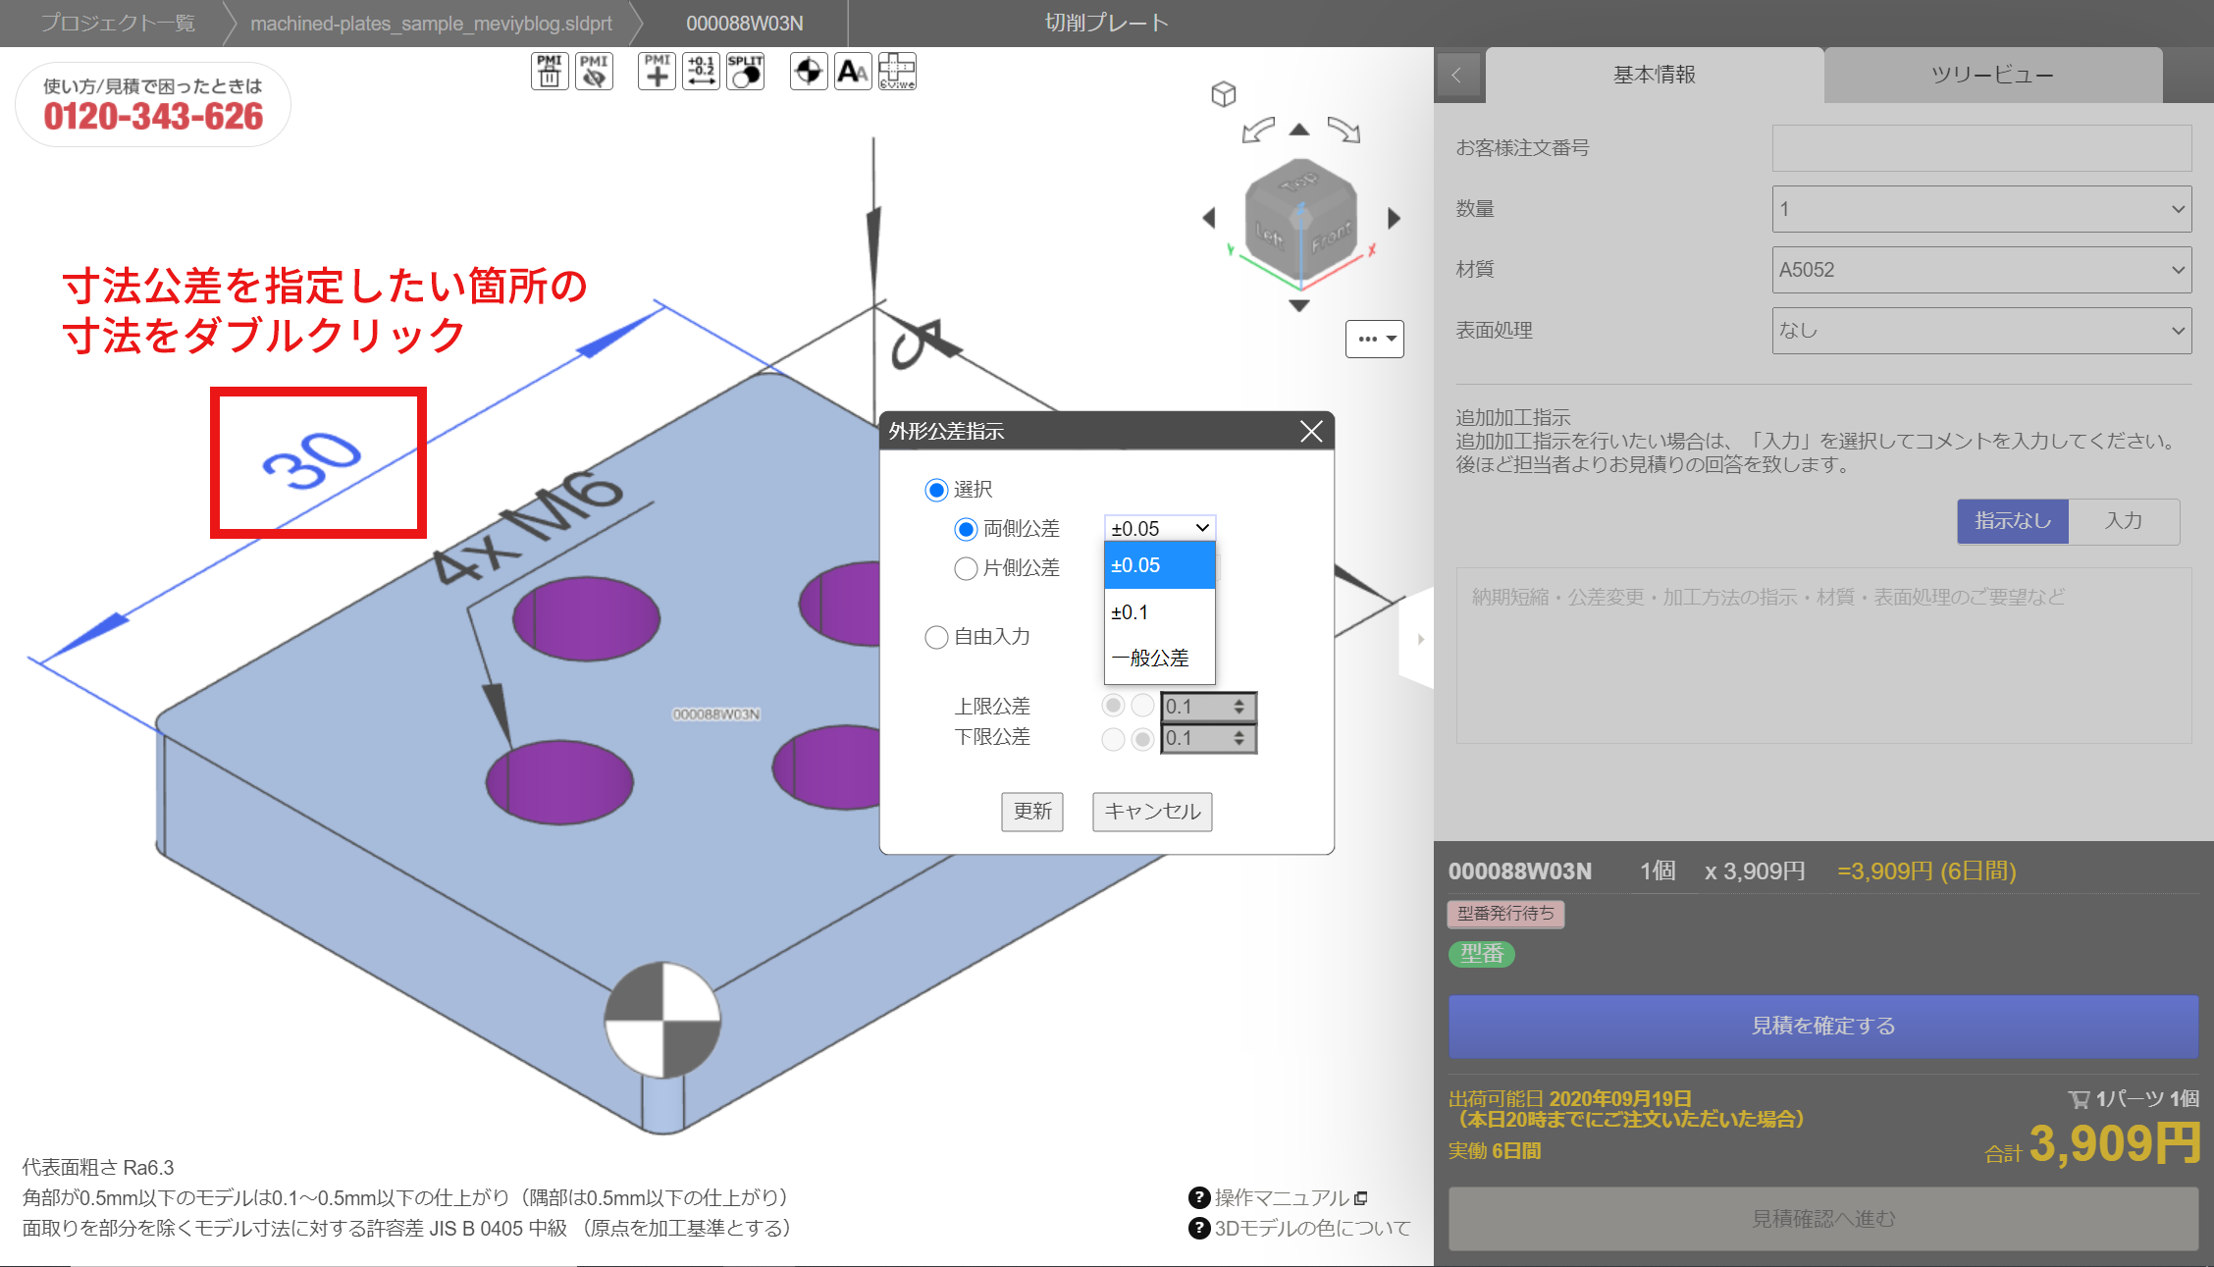Select the 片側公差 radio button
This screenshot has width=2214, height=1267.
pos(966,568)
